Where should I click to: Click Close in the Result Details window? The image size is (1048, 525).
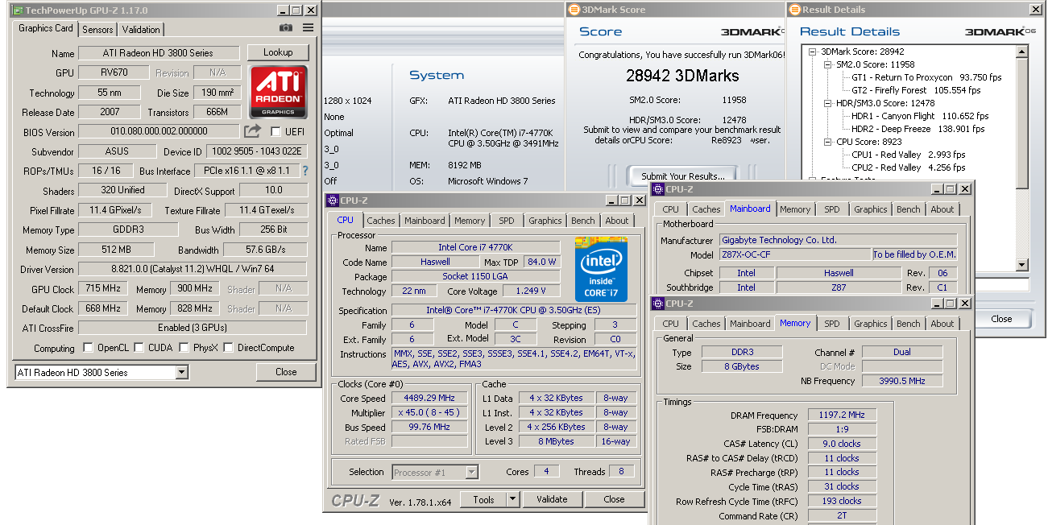click(1001, 319)
